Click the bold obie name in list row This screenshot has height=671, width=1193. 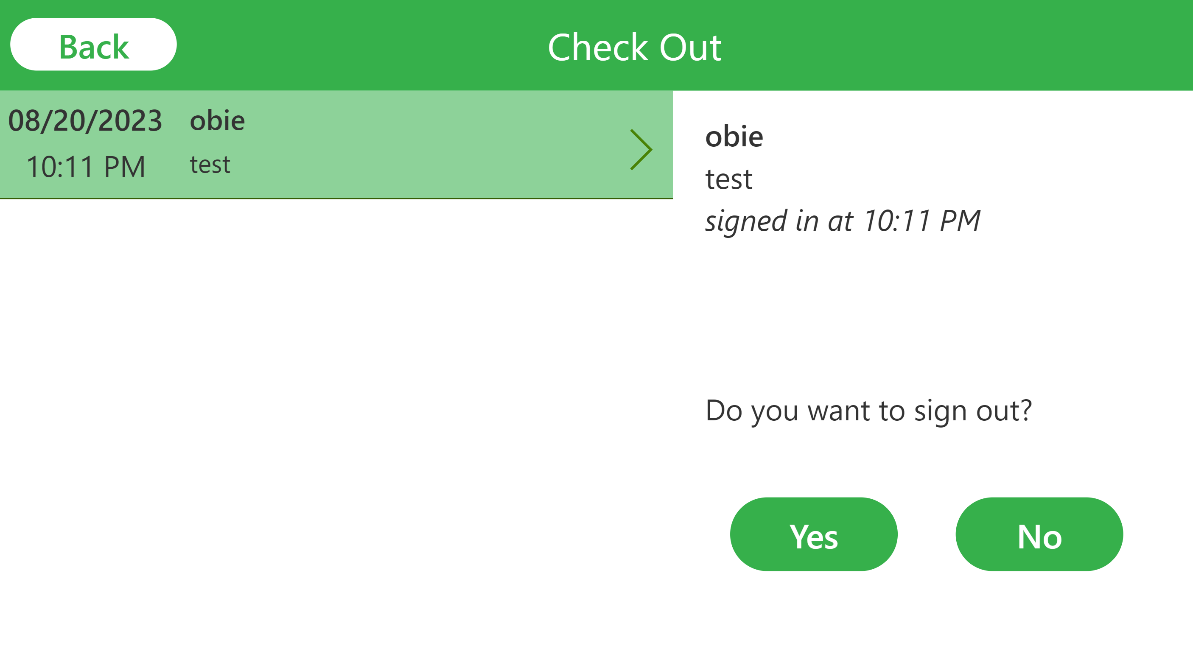[217, 120]
